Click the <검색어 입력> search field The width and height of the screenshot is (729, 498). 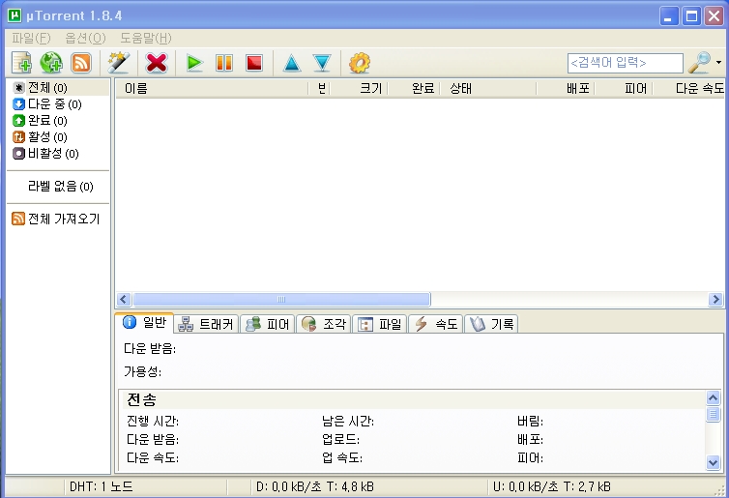(x=625, y=63)
